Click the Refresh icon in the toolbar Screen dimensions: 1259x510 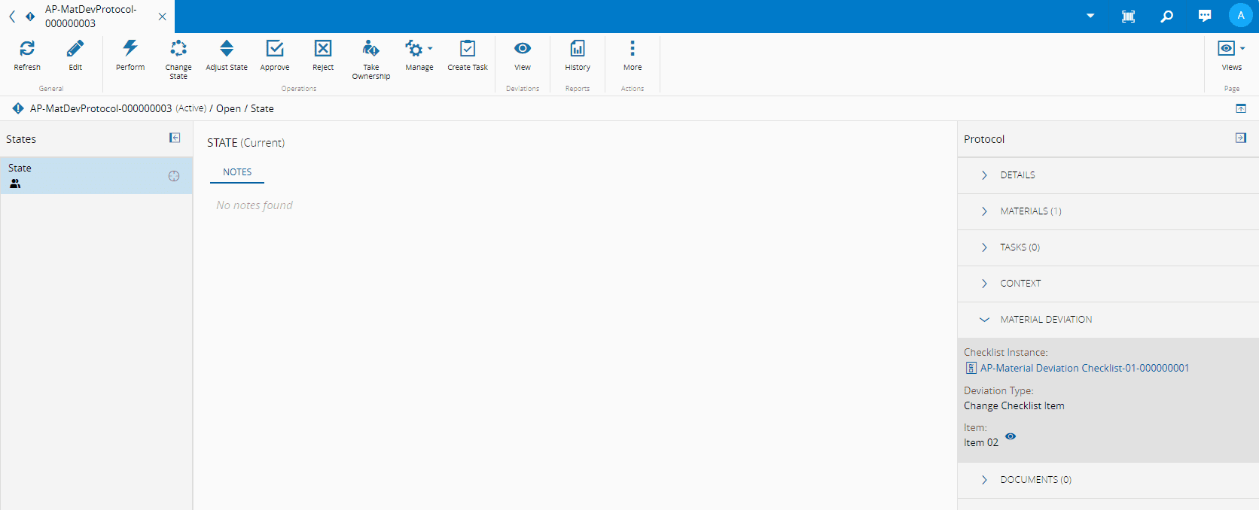coord(27,50)
